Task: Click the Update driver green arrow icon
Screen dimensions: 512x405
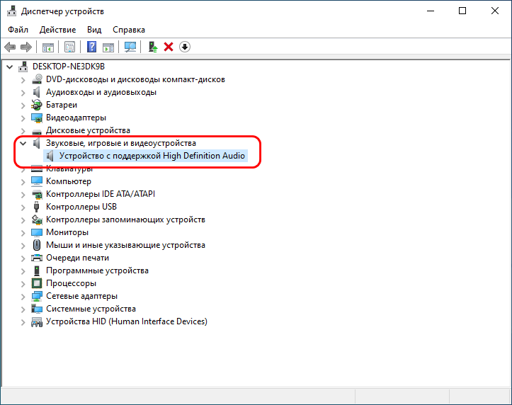Action: [x=152, y=47]
